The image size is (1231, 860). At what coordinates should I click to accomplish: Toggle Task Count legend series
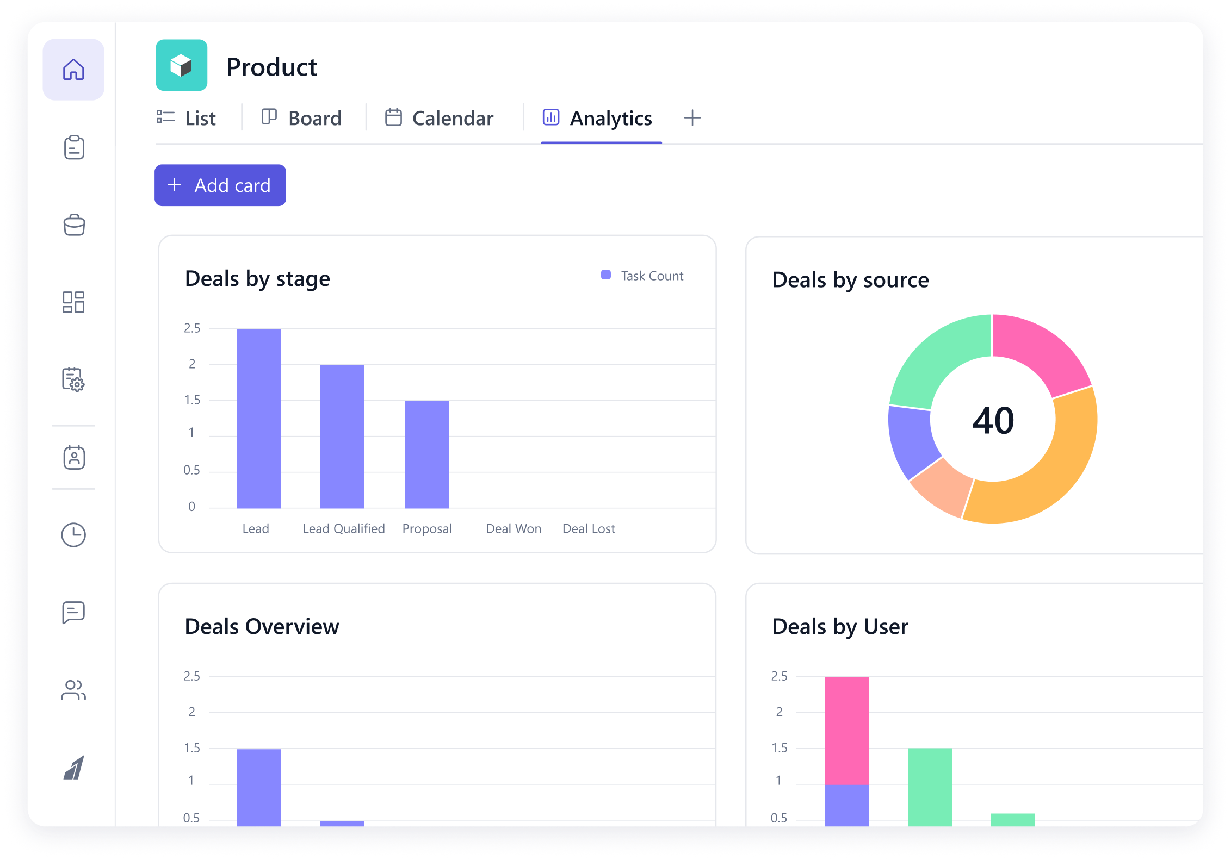[642, 276]
